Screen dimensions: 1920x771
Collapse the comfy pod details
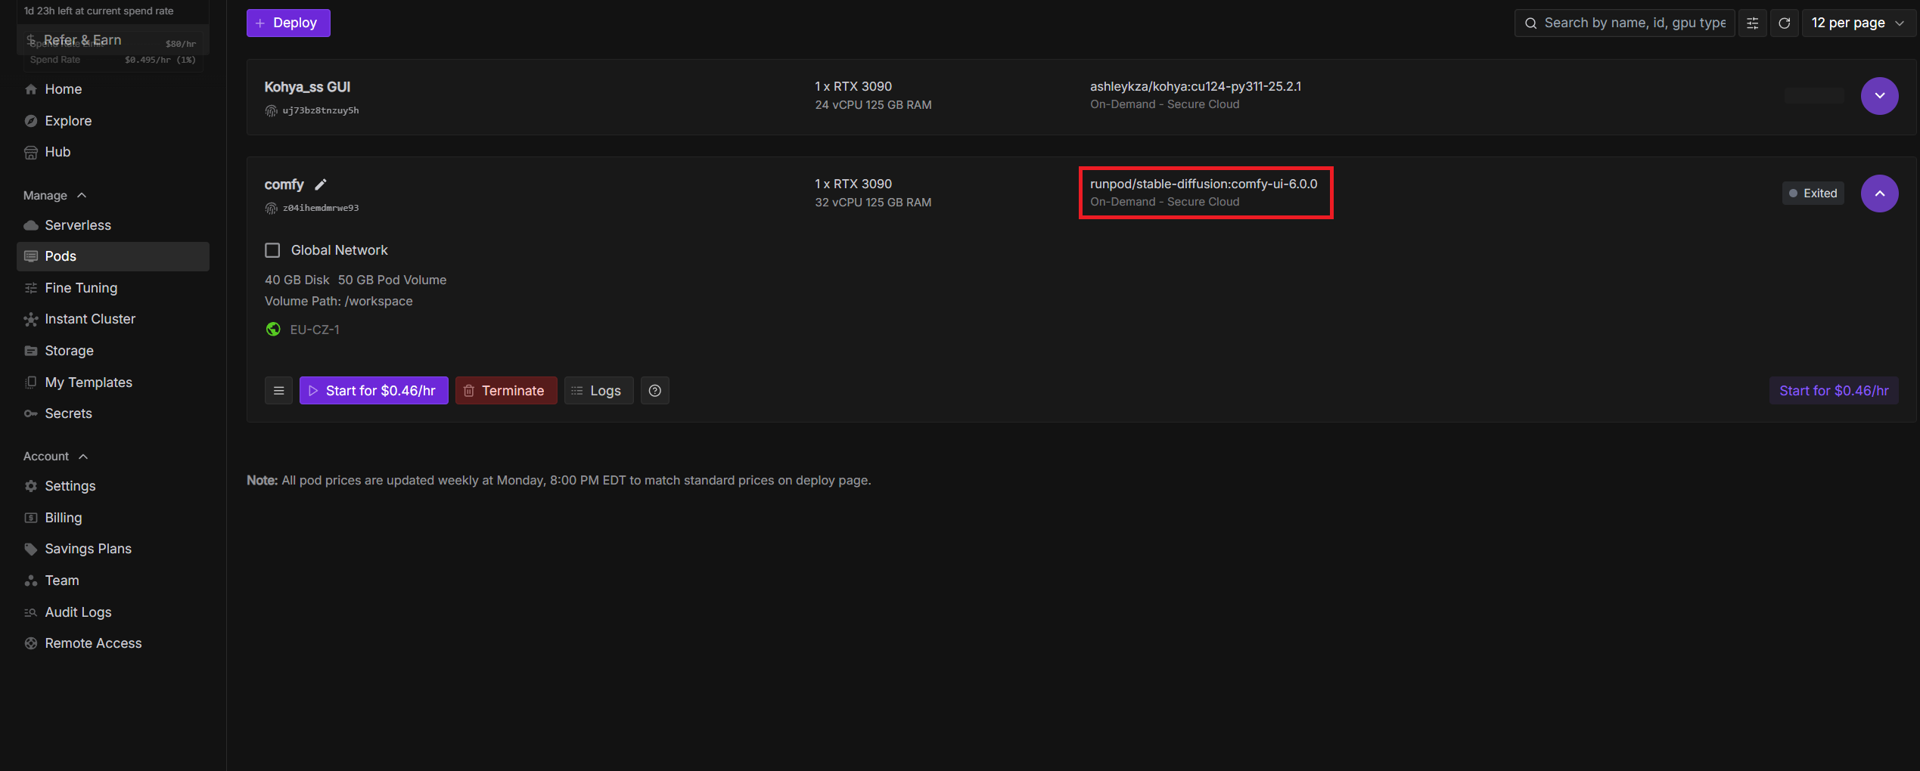tap(1879, 194)
